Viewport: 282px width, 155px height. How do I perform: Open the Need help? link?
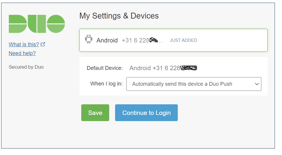tap(22, 53)
